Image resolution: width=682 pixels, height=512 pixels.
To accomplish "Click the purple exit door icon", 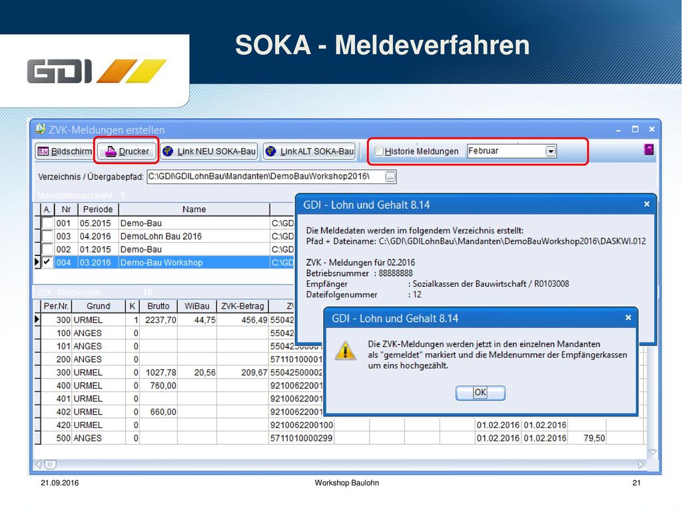I will [649, 150].
